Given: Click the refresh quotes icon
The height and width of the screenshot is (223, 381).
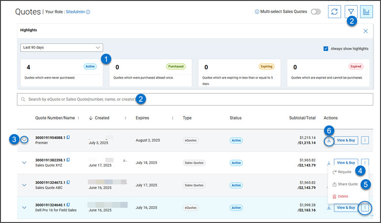Looking at the screenshot, I should tap(334, 12).
